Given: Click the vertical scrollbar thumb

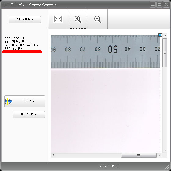Looking at the screenshot, I should click(x=165, y=53).
